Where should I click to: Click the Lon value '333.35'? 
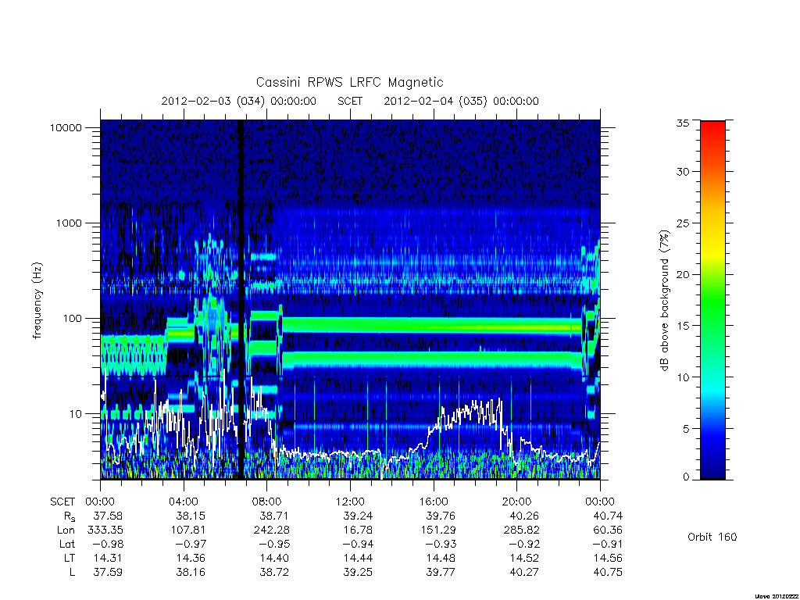click(x=105, y=530)
